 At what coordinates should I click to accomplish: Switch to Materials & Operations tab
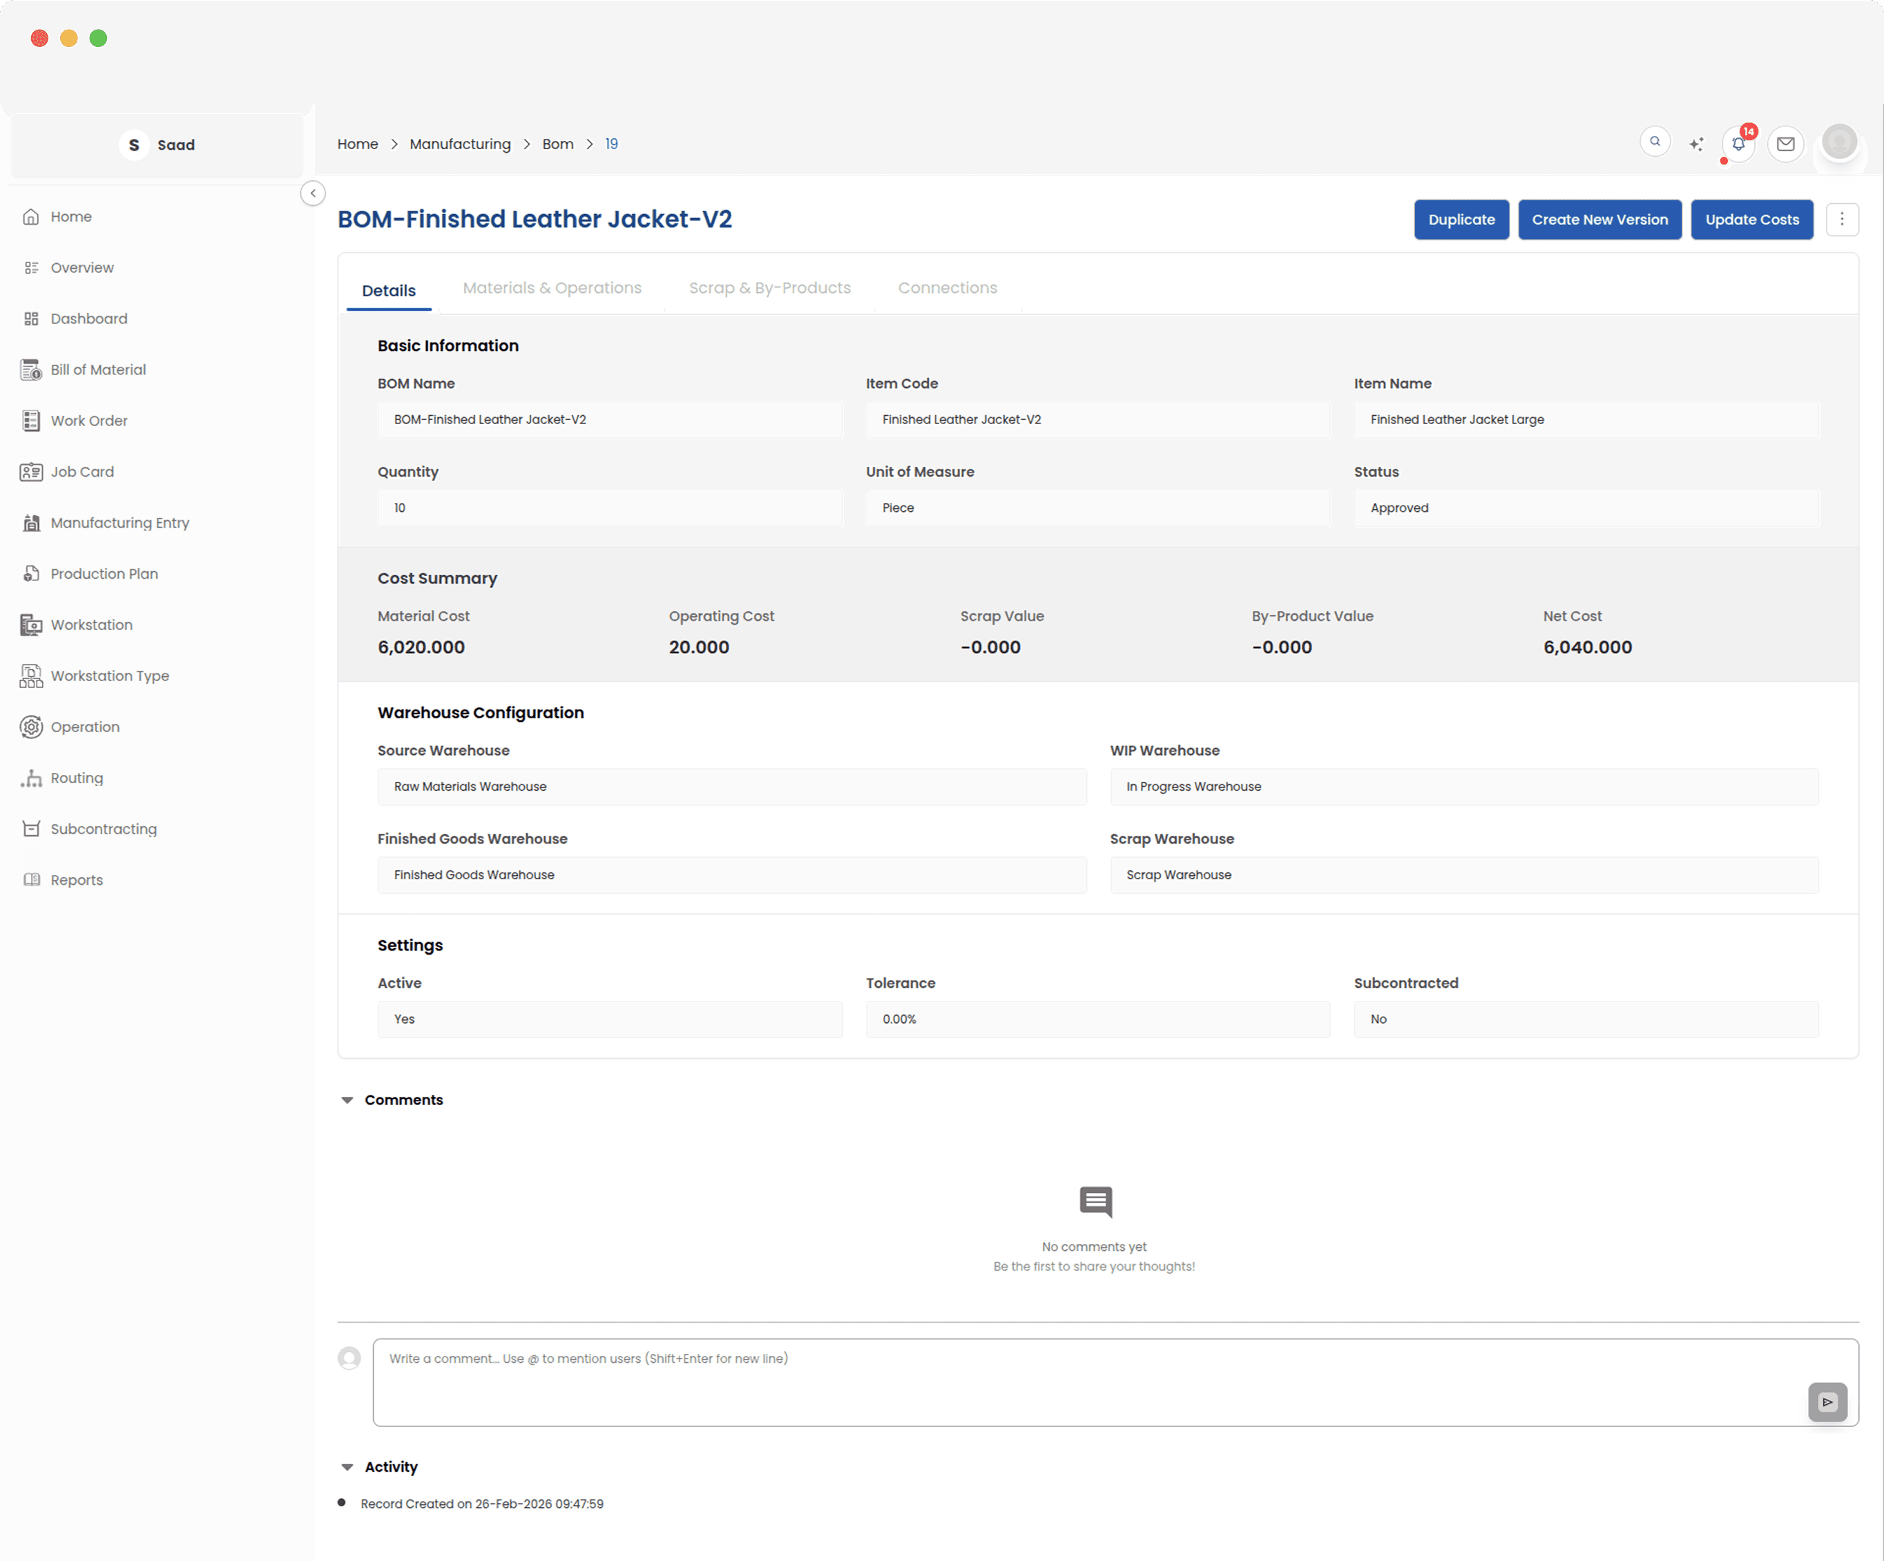pos(552,288)
